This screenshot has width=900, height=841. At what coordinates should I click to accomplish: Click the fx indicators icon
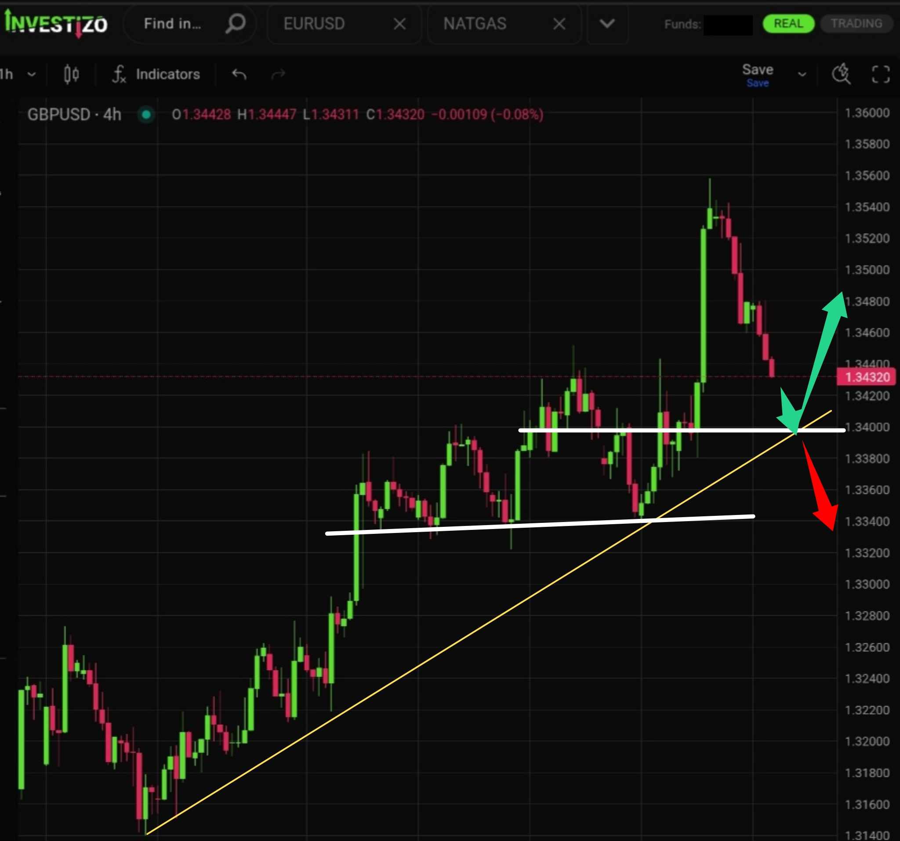[119, 74]
